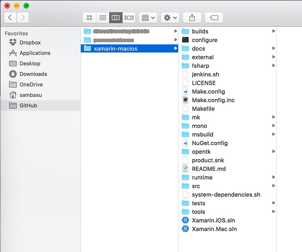Select the runtime folder

(x=228, y=177)
